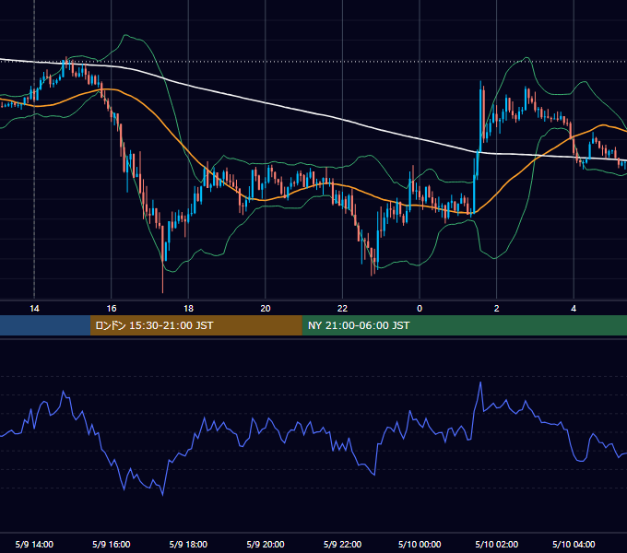Click the '4' hour label on the price chart axis
This screenshot has height=553, width=627.
574,309
